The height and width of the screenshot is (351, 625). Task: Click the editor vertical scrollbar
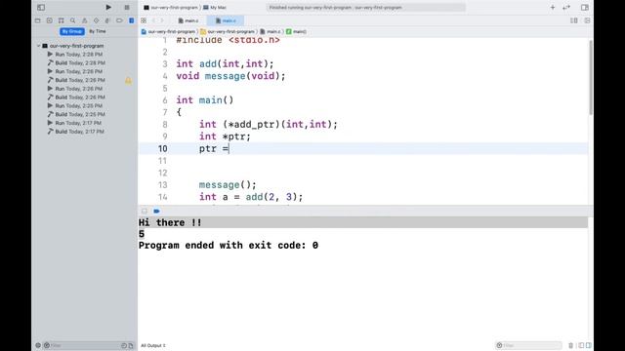590,78
